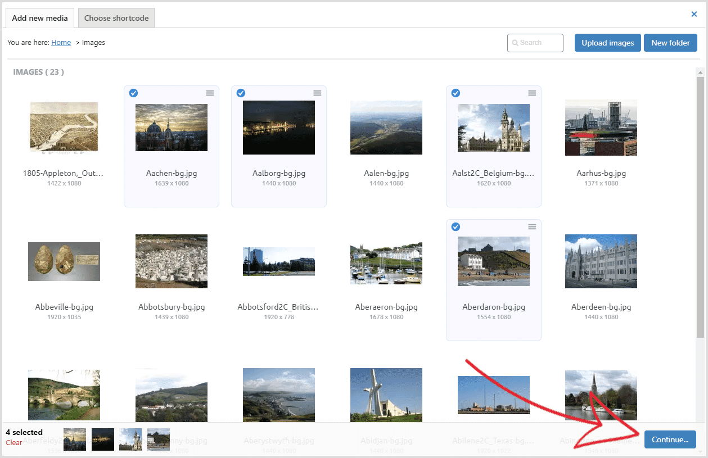Screen dimensions: 708x458
Task: Click the Aberdeen-bg.jpg file name
Action: (601, 307)
